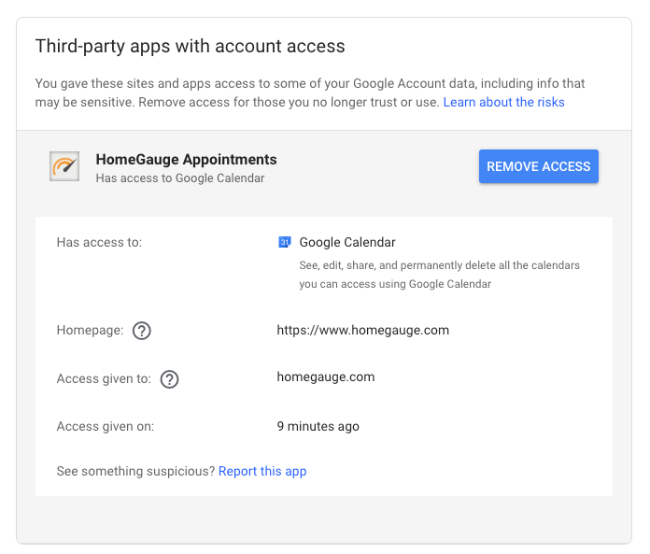Viewport: 650px width, 554px height.
Task: Click the '9 minutes ago' timestamp
Action: coord(318,426)
